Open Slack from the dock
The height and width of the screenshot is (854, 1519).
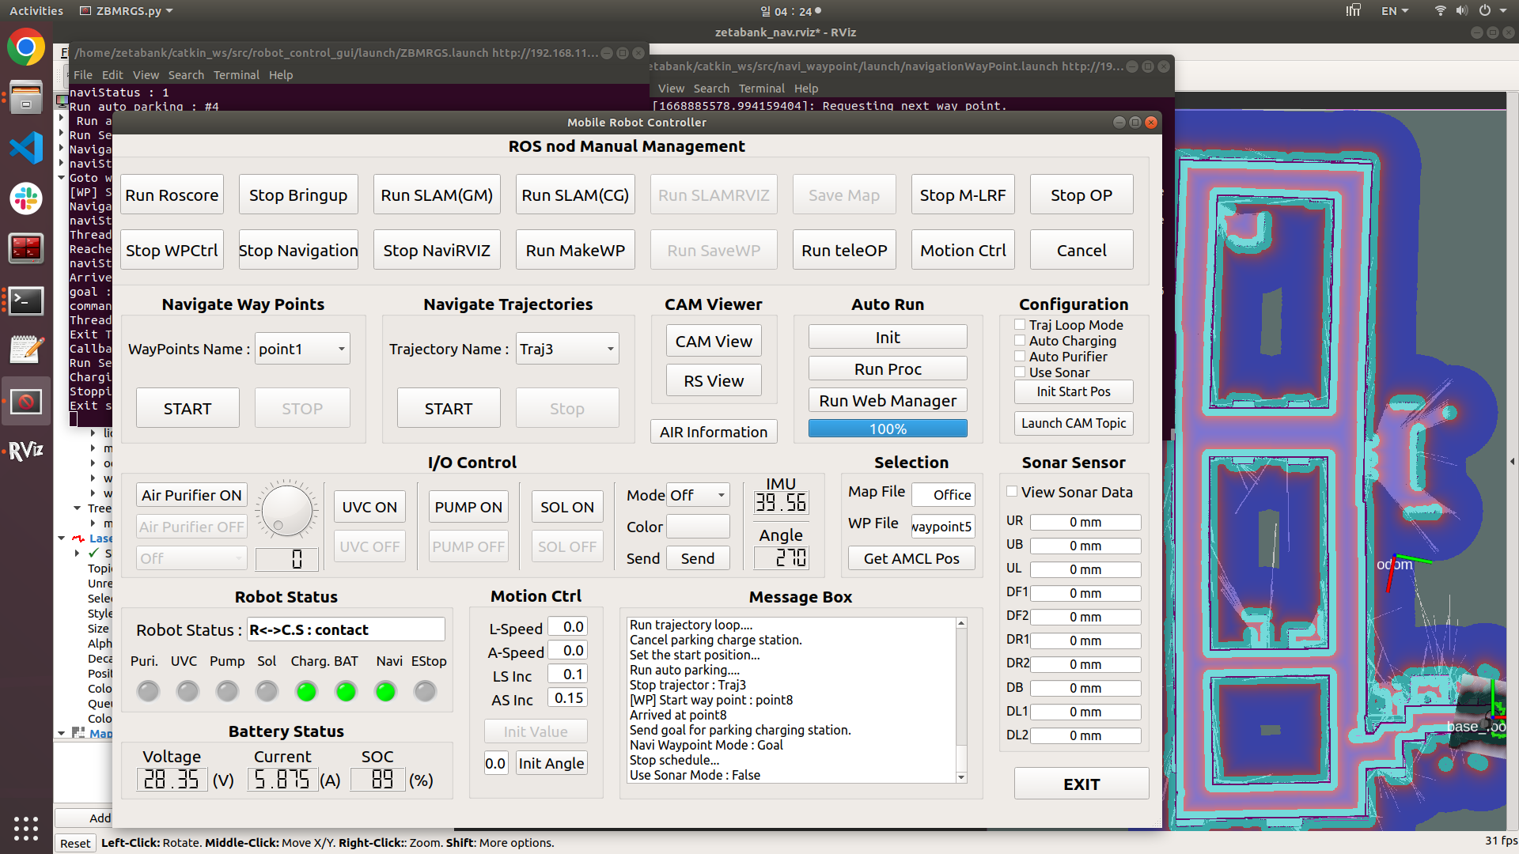26,198
